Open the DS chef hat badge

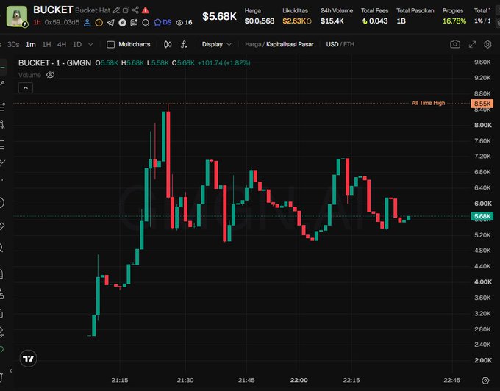click(162, 22)
